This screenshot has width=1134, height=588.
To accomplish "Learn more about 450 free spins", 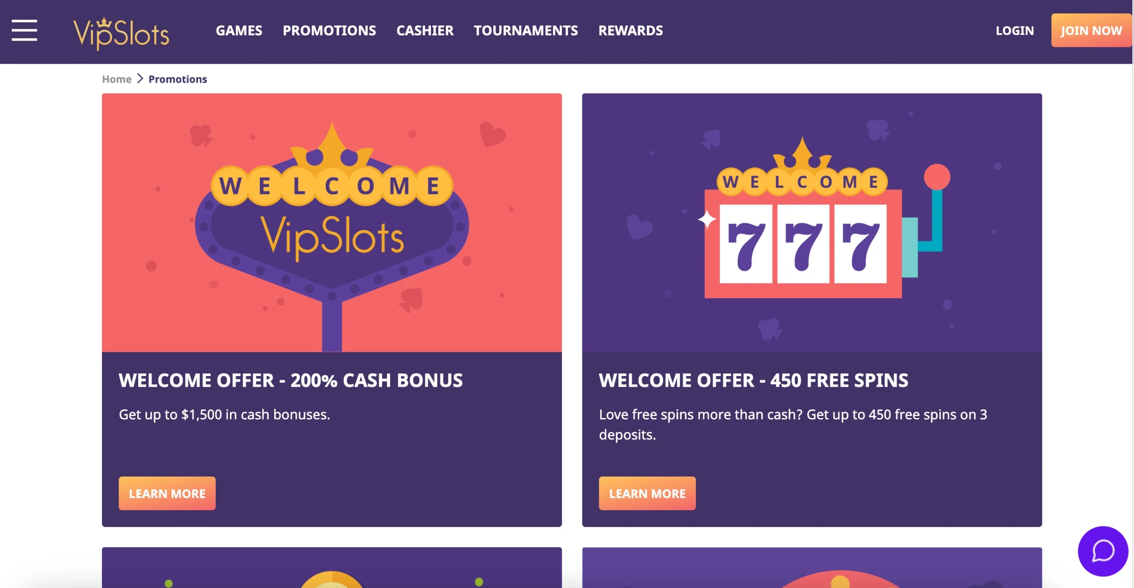I will coord(647,493).
